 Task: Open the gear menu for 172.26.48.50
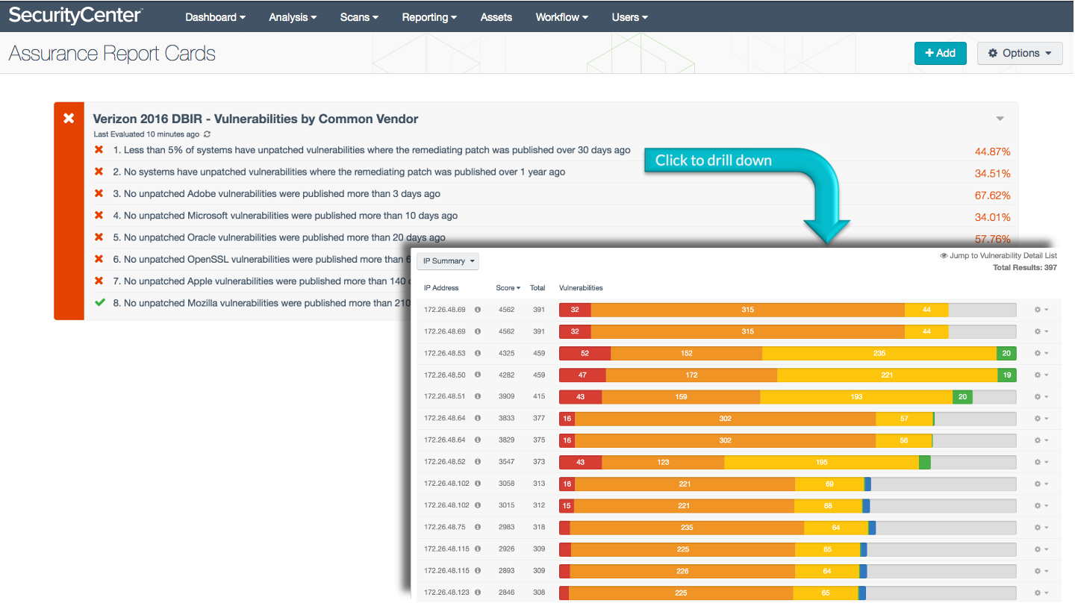[x=1041, y=375]
